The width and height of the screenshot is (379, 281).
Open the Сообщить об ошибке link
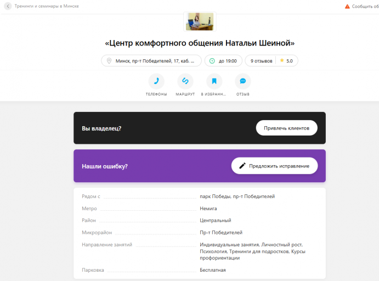pos(365,7)
